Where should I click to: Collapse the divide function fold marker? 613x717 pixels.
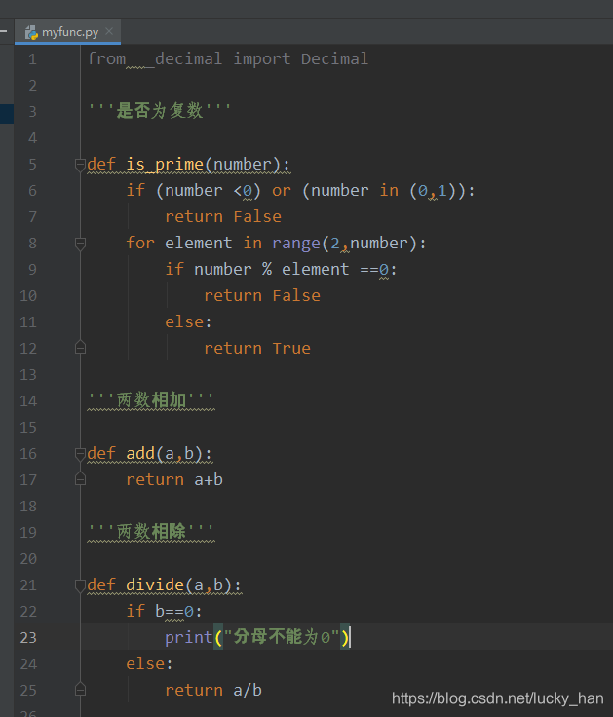pos(80,585)
